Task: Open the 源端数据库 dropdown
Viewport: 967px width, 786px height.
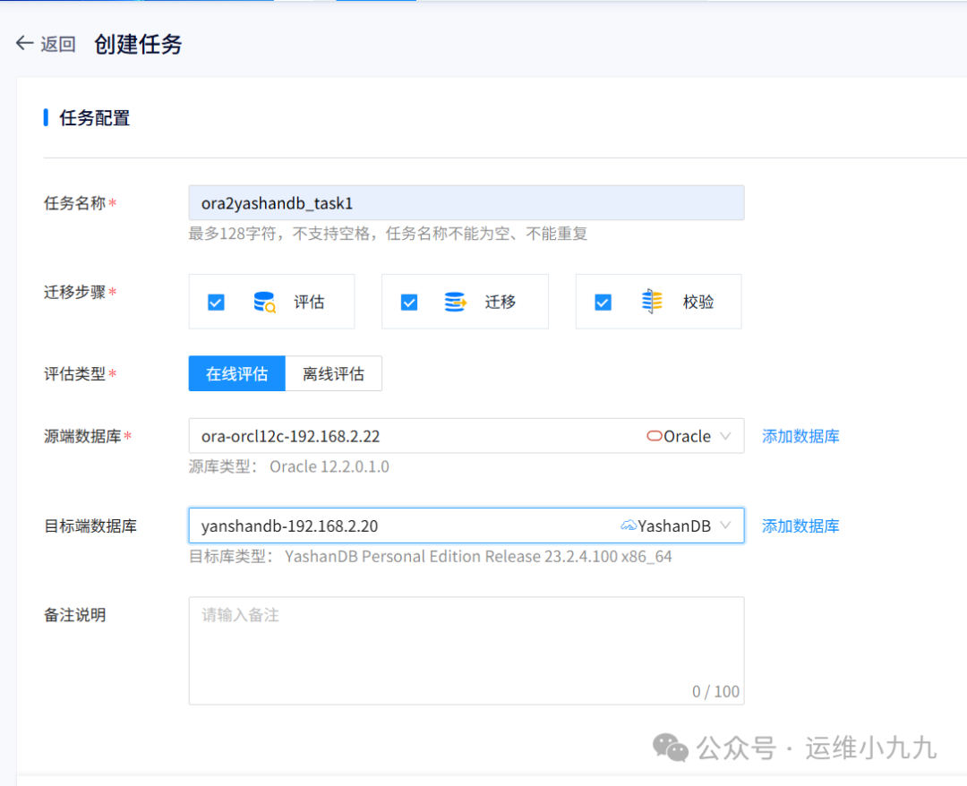Action: point(466,436)
